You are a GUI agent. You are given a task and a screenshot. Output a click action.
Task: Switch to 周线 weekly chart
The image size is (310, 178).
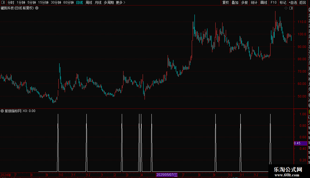point(89,2)
